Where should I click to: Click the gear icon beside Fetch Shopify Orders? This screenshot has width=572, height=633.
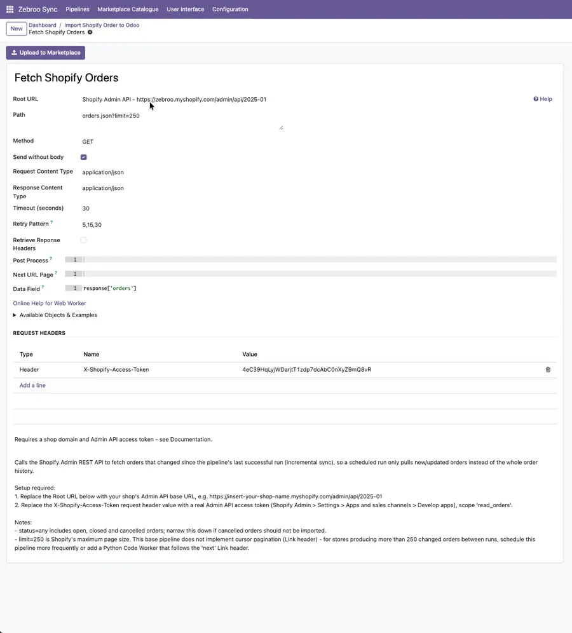tap(90, 32)
